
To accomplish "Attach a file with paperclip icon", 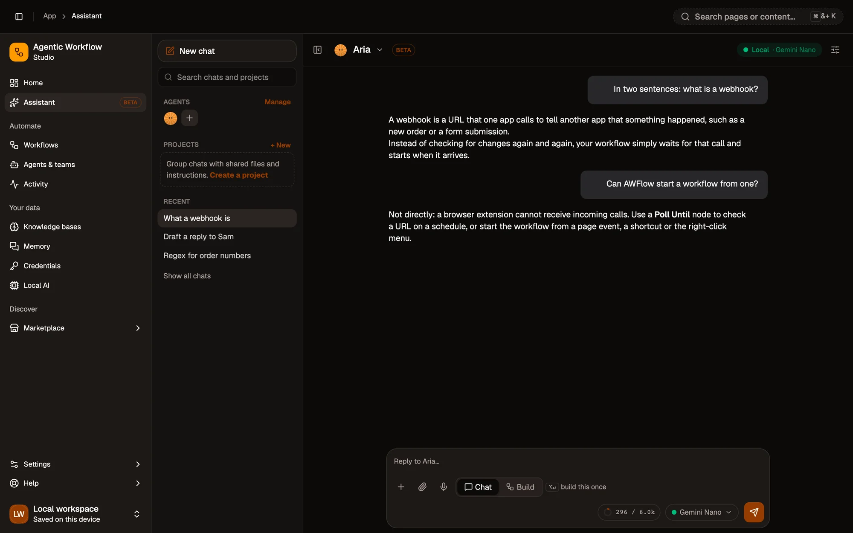I will point(422,487).
